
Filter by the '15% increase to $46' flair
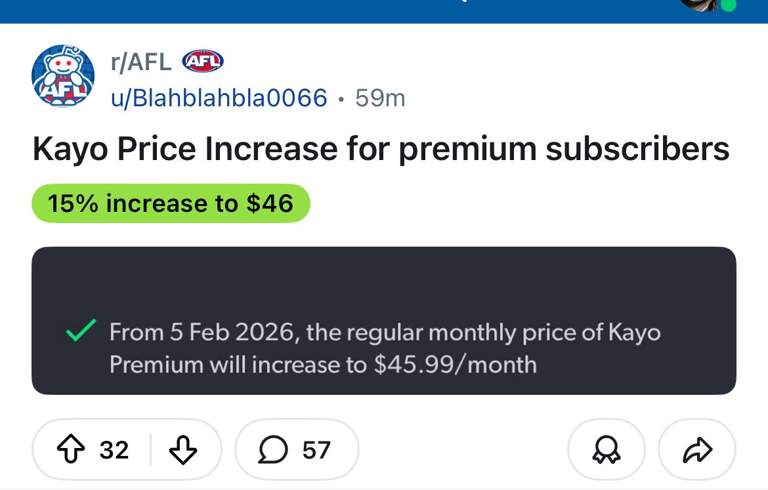(171, 203)
